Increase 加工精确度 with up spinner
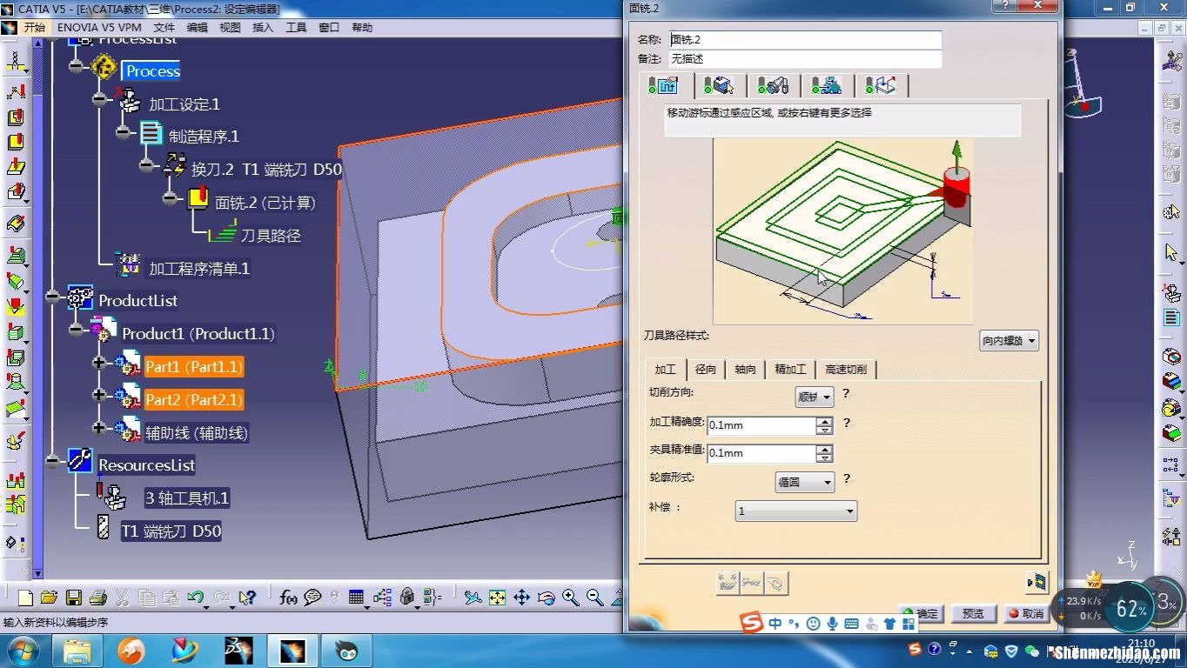Screen dimensions: 1187x668 click(x=824, y=422)
